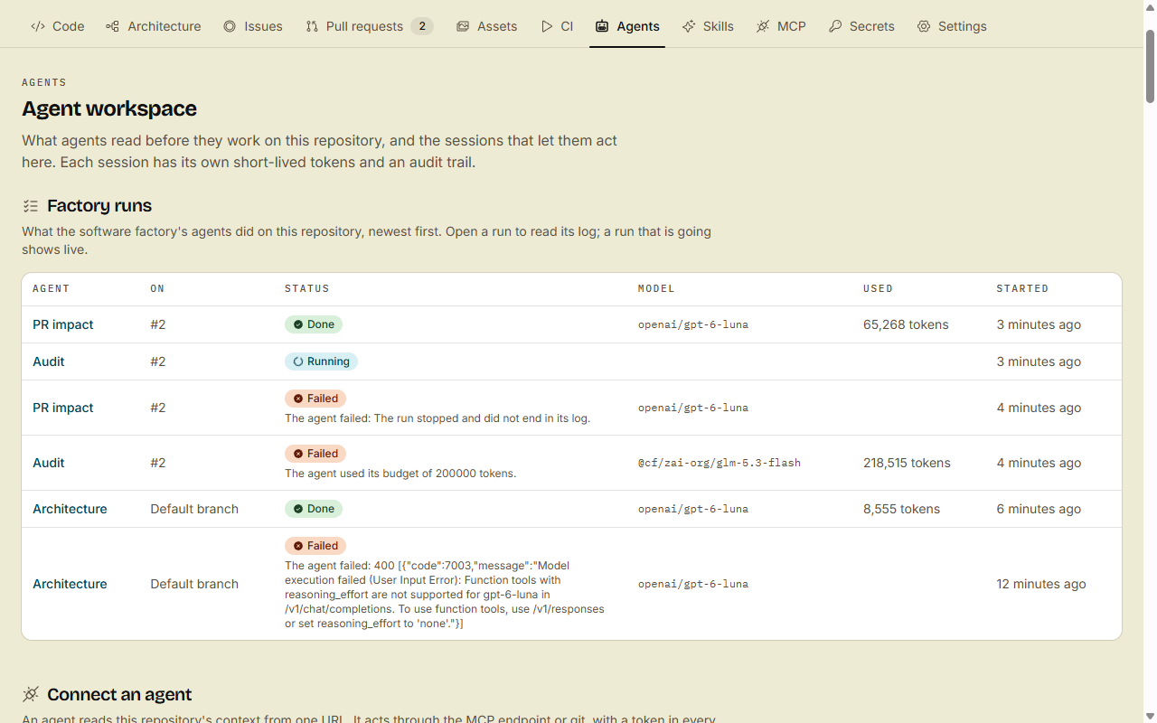Open the Pull requests tab

(369, 26)
